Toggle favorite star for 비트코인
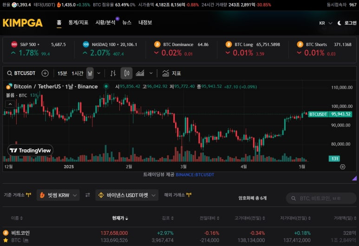 pos(6,240)
